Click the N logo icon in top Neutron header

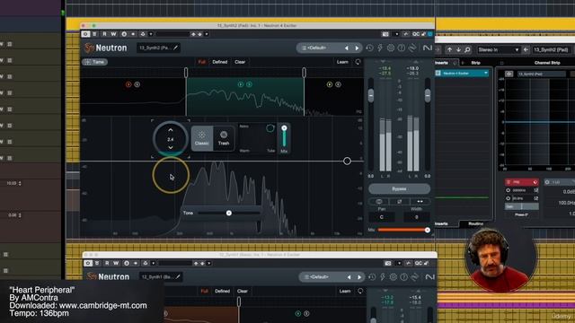coord(428,48)
